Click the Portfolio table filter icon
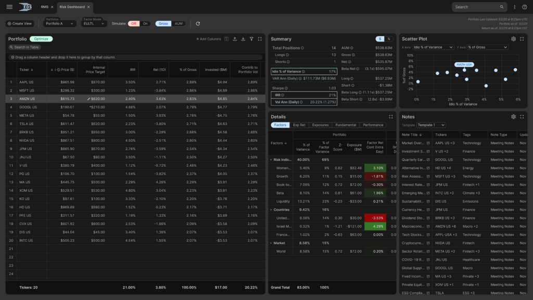 coord(251,39)
